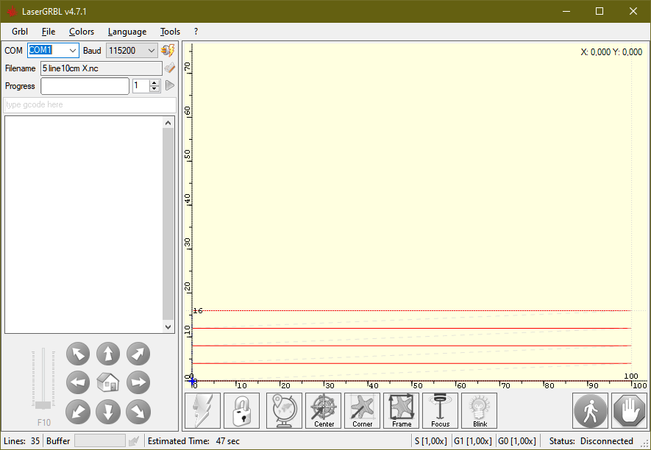This screenshot has height=450, width=651.
Task: Click the stop hand feed hold button
Action: click(x=630, y=410)
